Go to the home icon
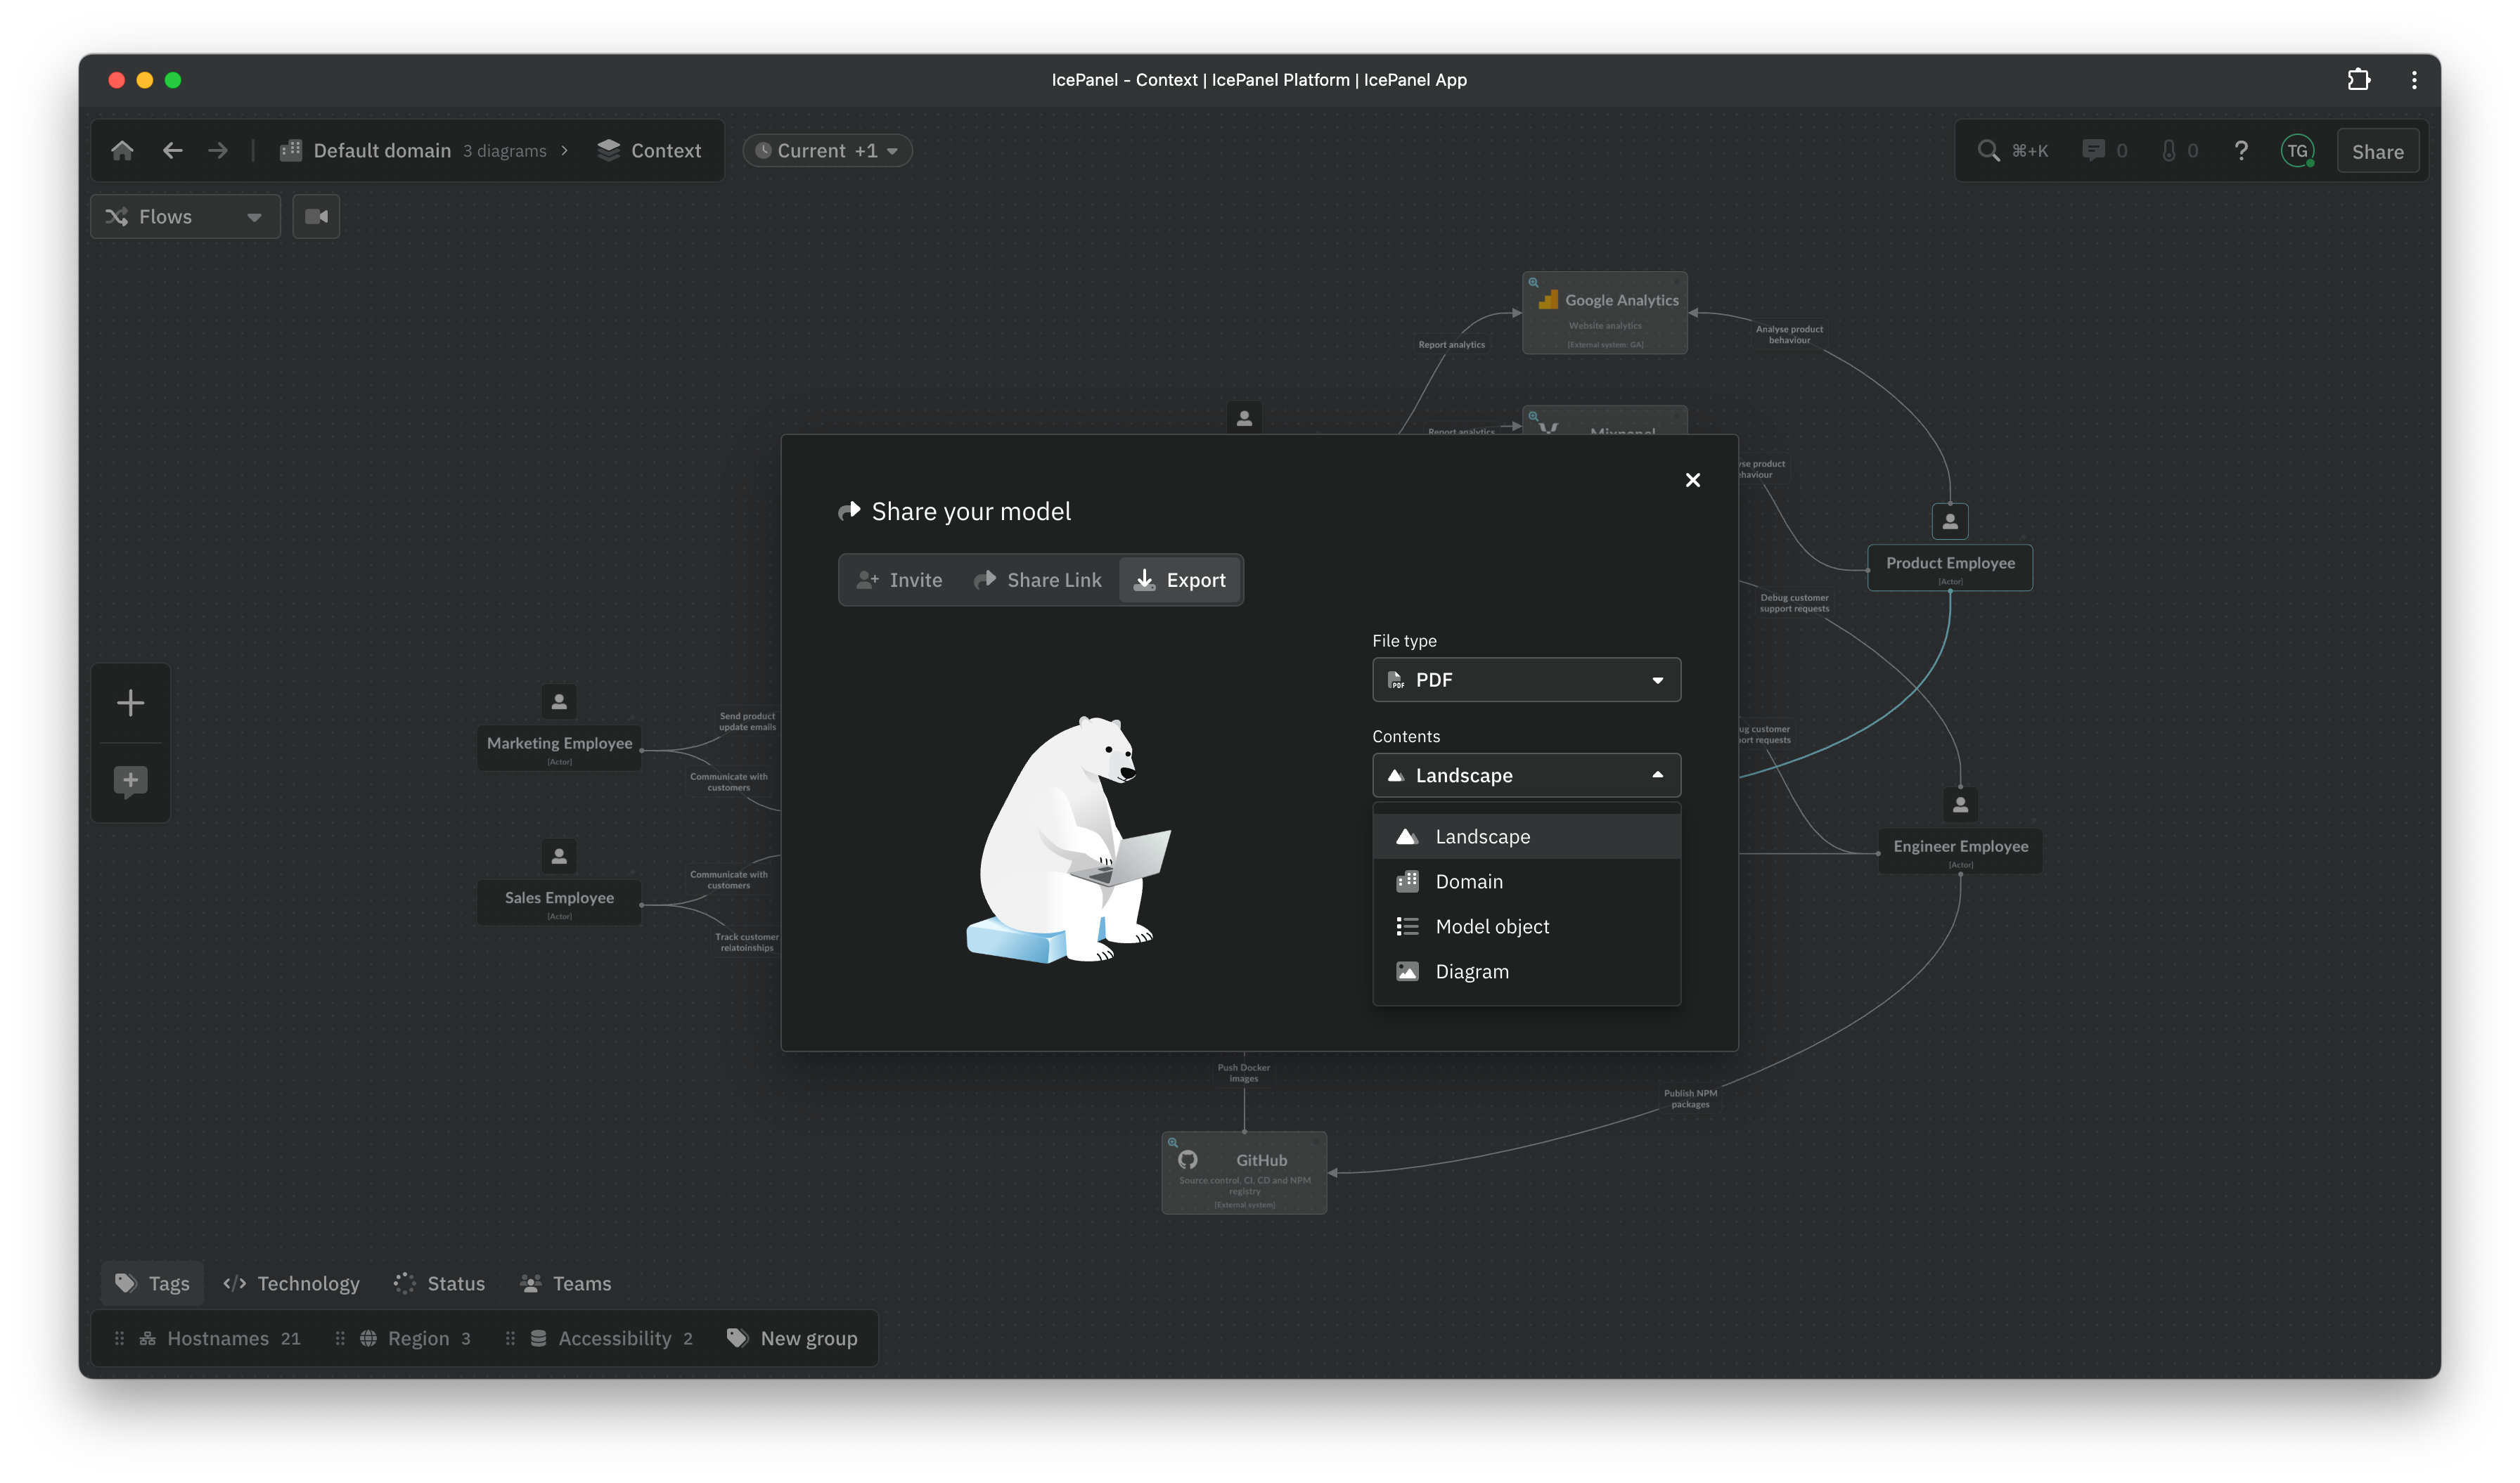 pos(122,151)
